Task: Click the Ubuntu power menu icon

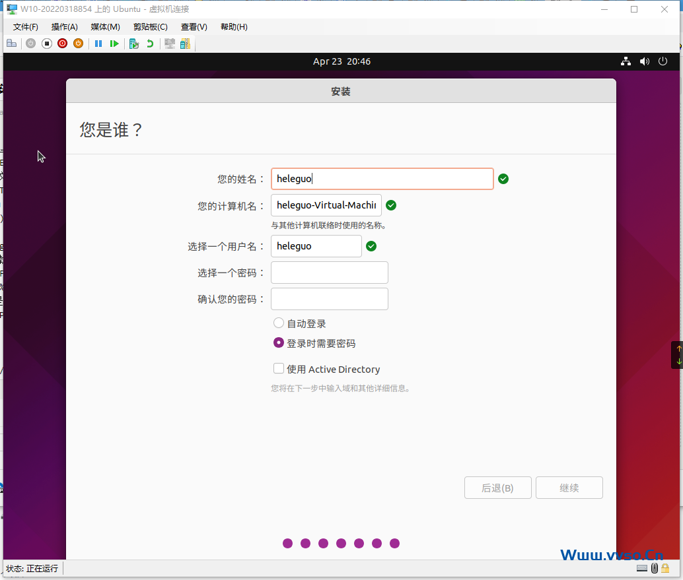Action: [x=663, y=61]
